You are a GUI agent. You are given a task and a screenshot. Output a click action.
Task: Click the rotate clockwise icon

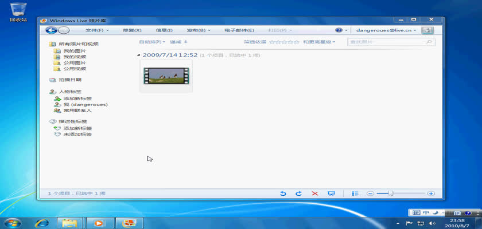pyautogui.click(x=298, y=194)
